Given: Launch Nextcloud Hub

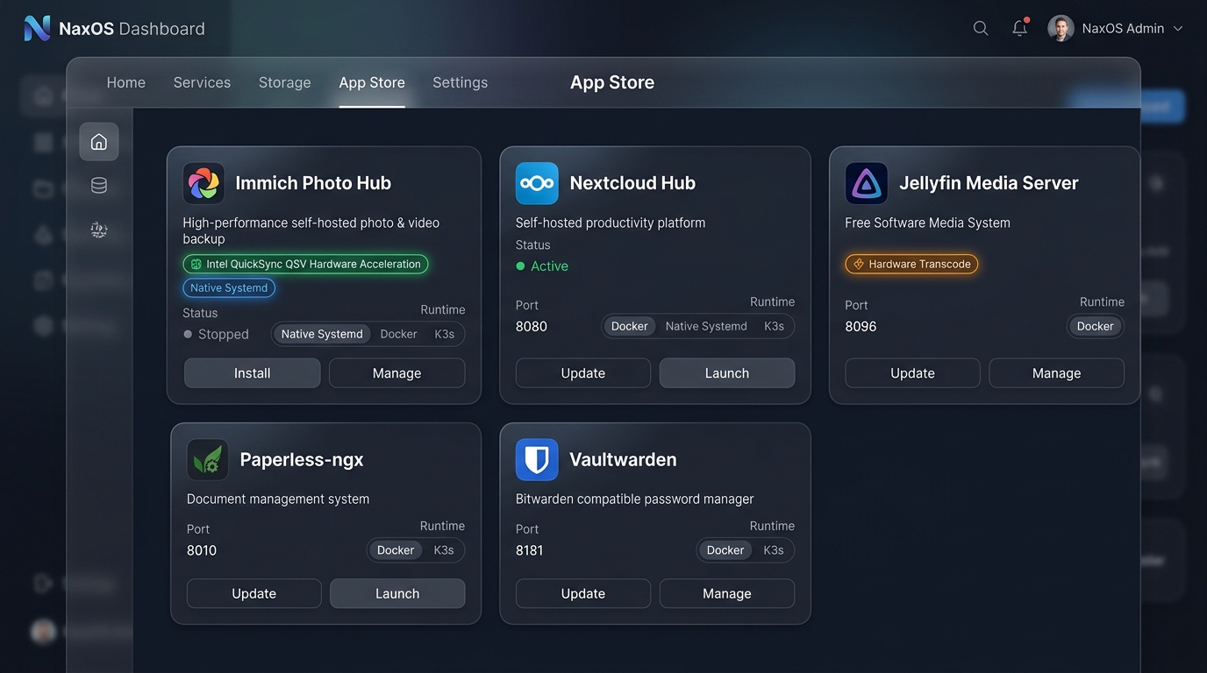Looking at the screenshot, I should (x=727, y=373).
